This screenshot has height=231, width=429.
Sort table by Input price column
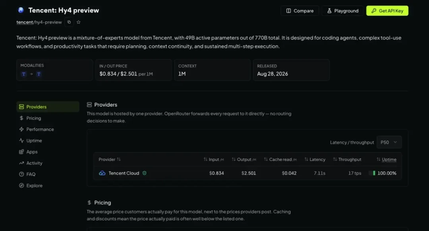[x=214, y=159]
